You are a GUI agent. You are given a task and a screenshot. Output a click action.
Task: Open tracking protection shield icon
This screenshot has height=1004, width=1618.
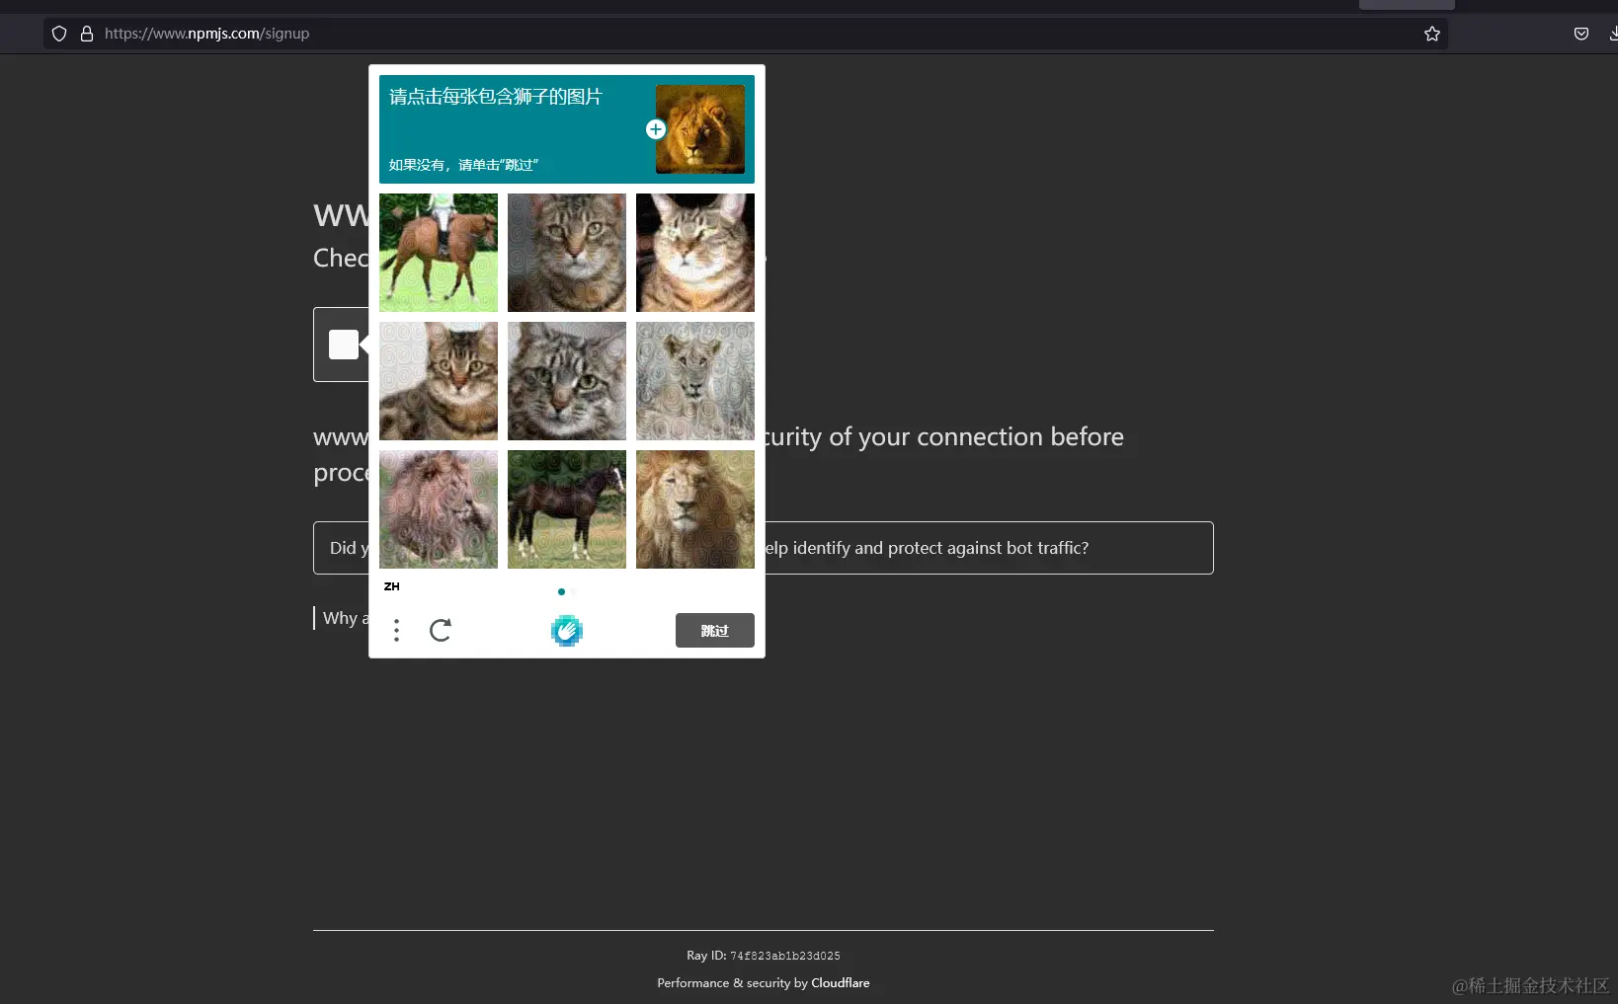[x=59, y=34]
